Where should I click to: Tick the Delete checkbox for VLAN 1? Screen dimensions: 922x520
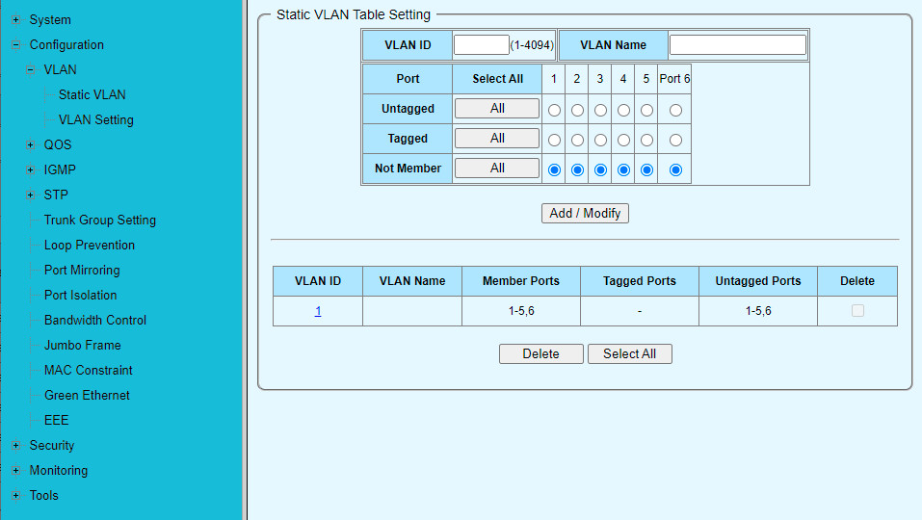857,311
